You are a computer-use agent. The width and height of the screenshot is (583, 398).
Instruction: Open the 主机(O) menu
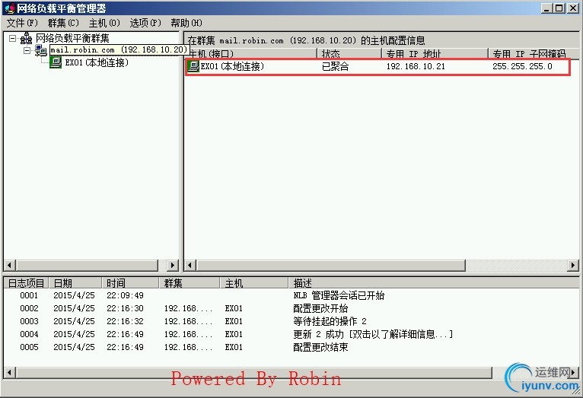pyautogui.click(x=104, y=23)
